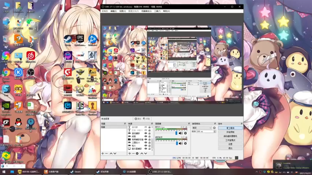Open the 桌面音频 audio settings gear

pyautogui.click(x=185, y=143)
